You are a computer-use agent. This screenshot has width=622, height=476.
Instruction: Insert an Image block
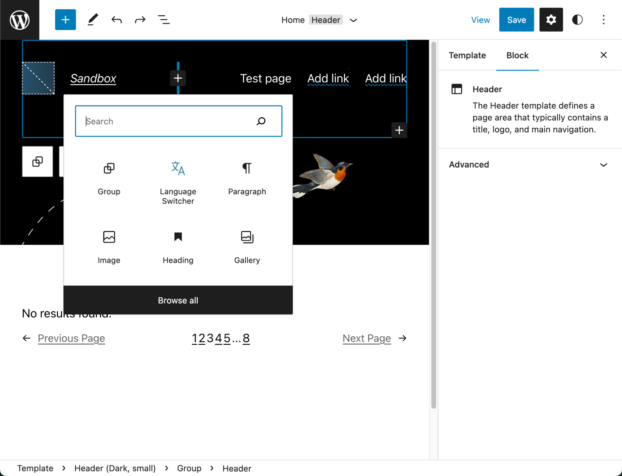(108, 247)
